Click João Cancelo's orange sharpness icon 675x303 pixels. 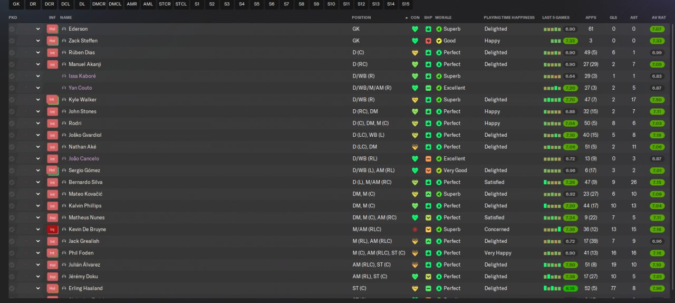pyautogui.click(x=428, y=159)
